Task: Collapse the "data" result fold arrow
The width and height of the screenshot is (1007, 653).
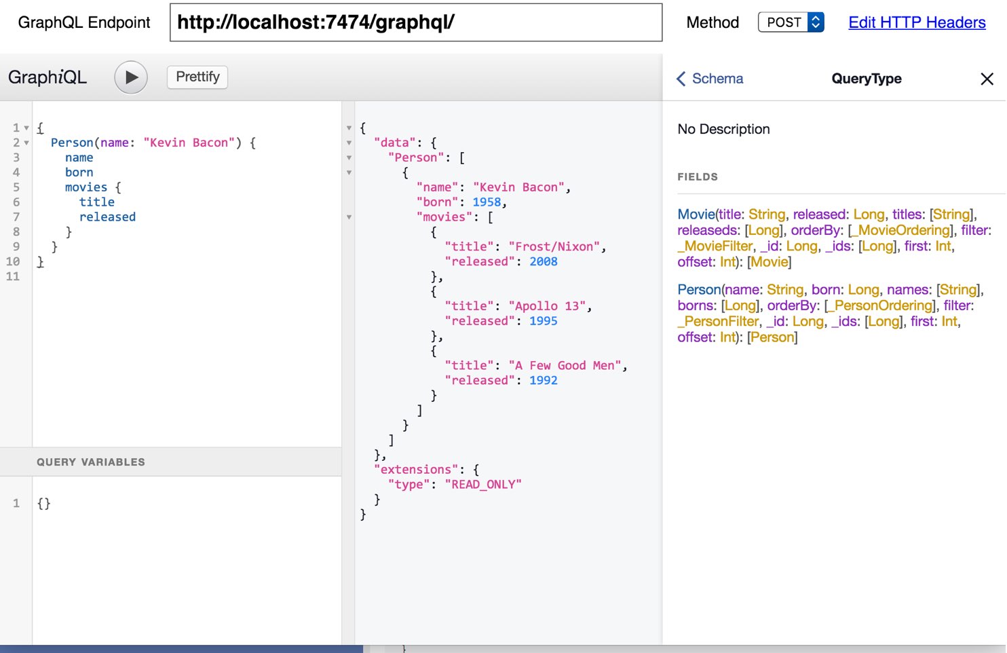Action: [349, 143]
